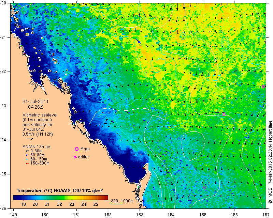Click the blue 30-80m legend arrow
273x218 pixels.
27,155
